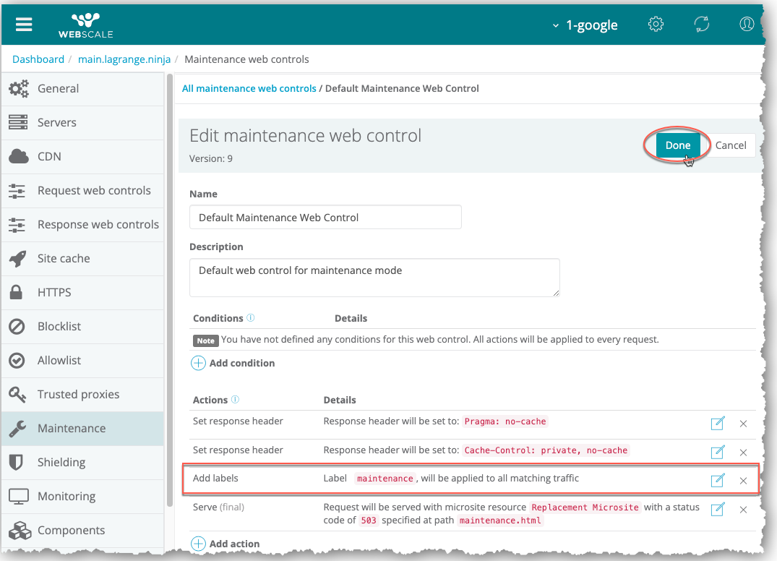Viewport: 777px width, 561px height.
Task: Open the Site cache sidebar section
Action: point(64,258)
